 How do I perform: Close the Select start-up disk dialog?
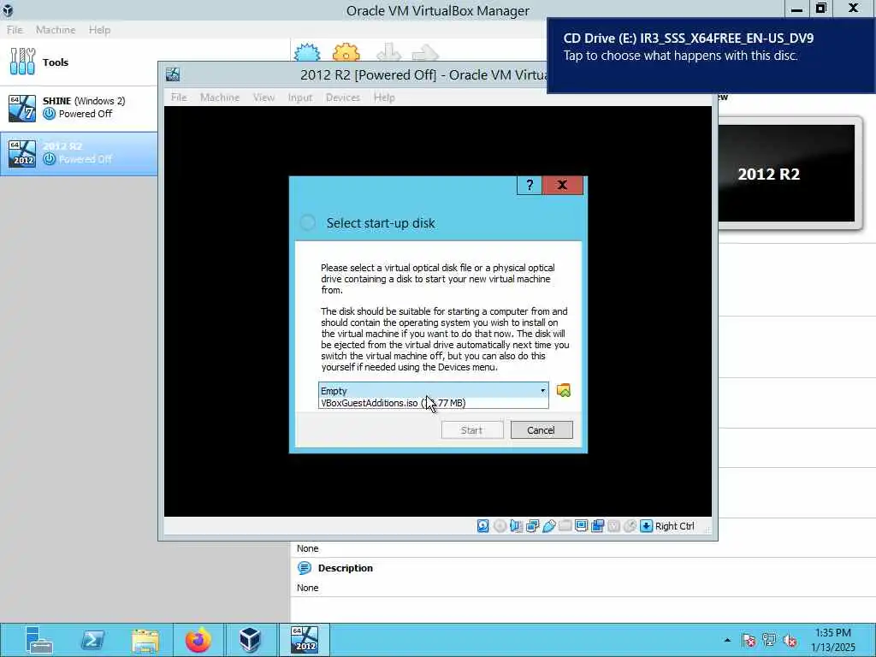[x=562, y=185]
